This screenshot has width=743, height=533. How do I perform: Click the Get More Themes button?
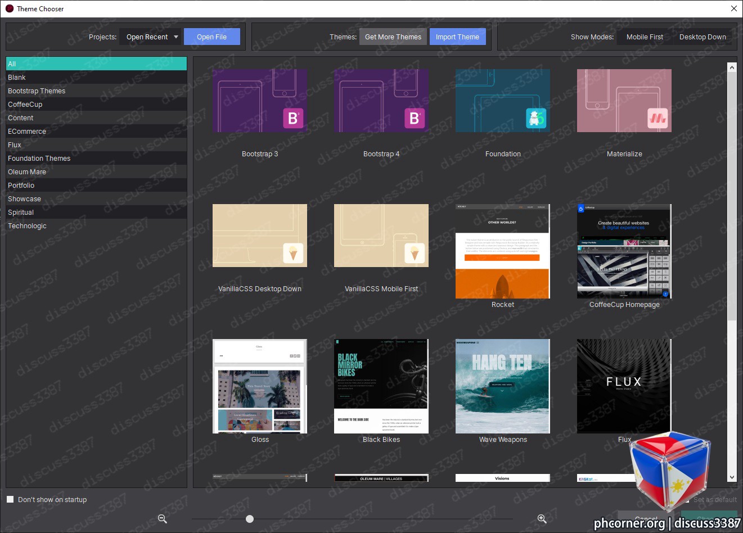click(393, 37)
